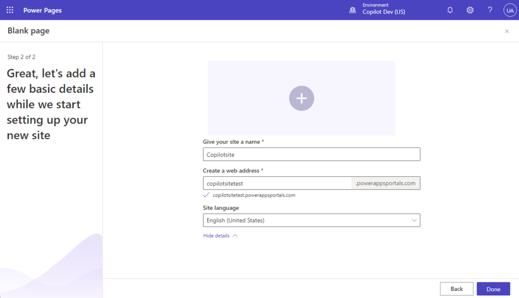Click the environment picker icon
The image size is (519, 298).
(353, 10)
